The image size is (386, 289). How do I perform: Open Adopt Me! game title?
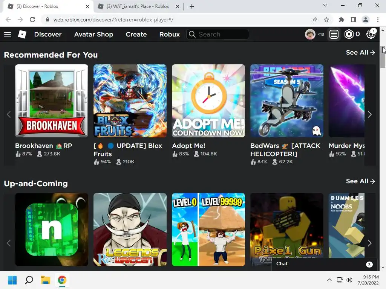188,146
